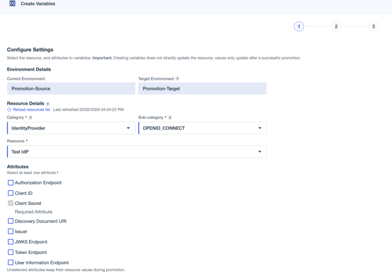Open the Sub-category dropdown showing OPENID_CONNECT
Image resolution: width=392 pixels, height=272 pixels.
point(202,128)
